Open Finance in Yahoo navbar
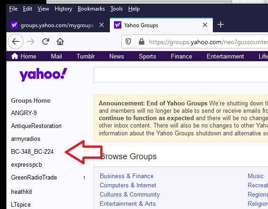 181,56
